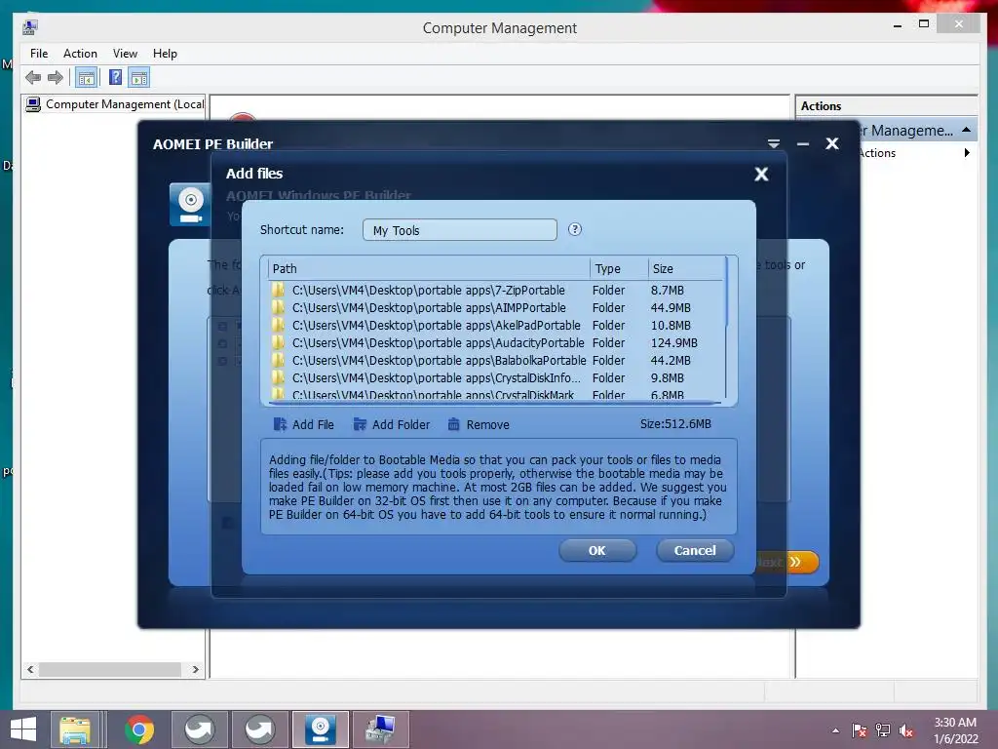Viewport: 998px width, 749px height.
Task: Open the Help toolbar icon with question mark
Action: coord(115,78)
